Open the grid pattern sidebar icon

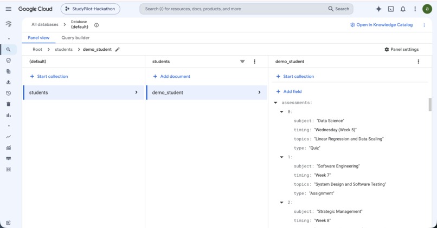click(9, 169)
